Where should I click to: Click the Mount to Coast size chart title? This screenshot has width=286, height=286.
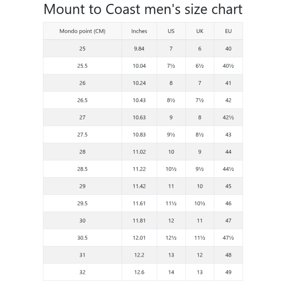(x=143, y=9)
